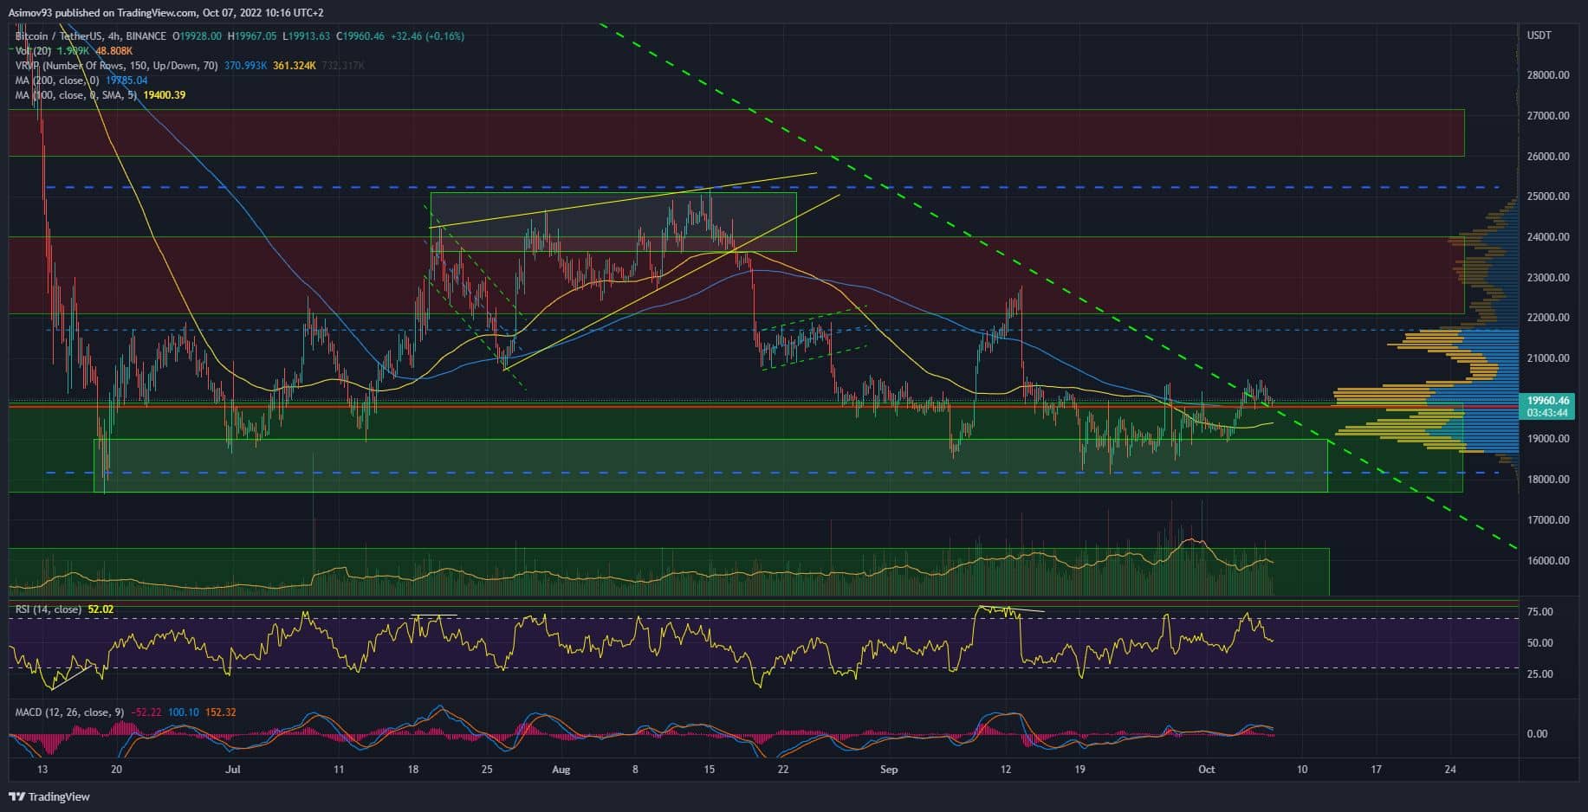
Task: Select the MACD (12, 26, close, 9) legend
Action: point(69,712)
